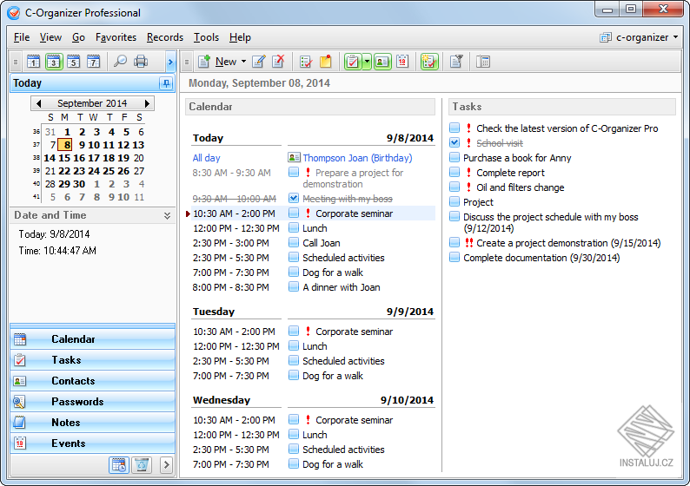Open Thompson Joan (Birthday) link
This screenshot has width=690, height=486.
[x=357, y=158]
